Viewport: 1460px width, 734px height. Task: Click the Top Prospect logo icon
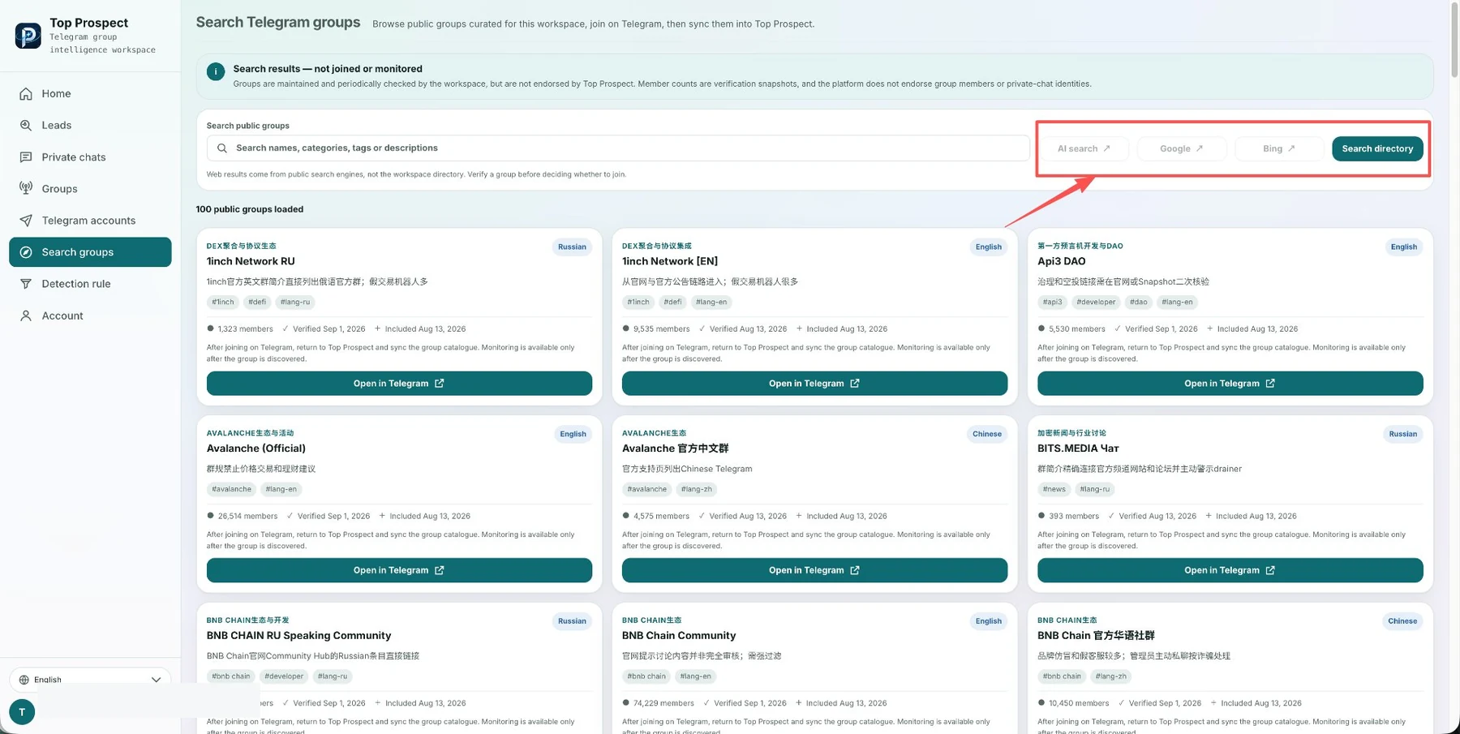point(28,36)
